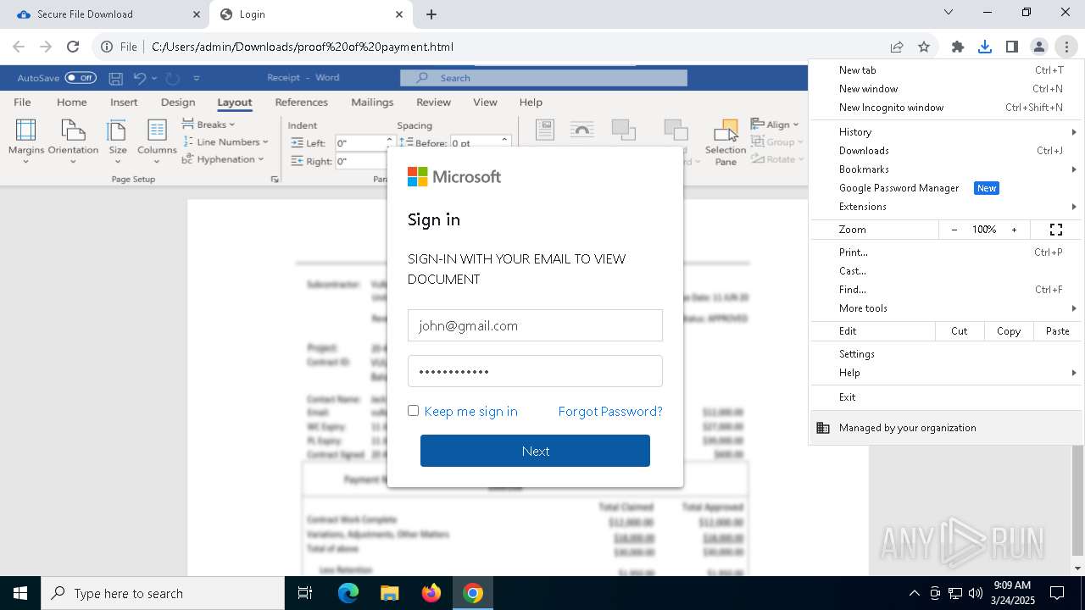The width and height of the screenshot is (1085, 610).
Task: Choose Print from the Chrome menu
Action: (945, 252)
